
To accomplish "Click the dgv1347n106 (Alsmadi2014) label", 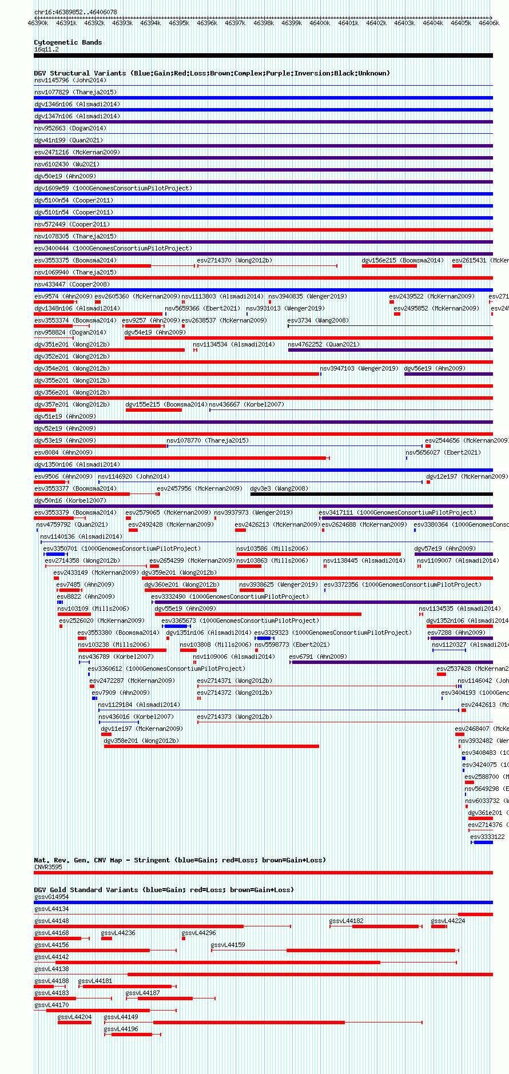I will point(77,116).
